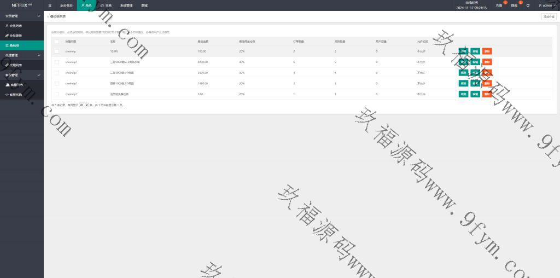
Task: Click the orange delete button in first row
Action: [487, 51]
